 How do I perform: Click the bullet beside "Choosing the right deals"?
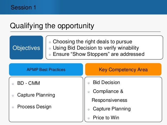(50, 42)
